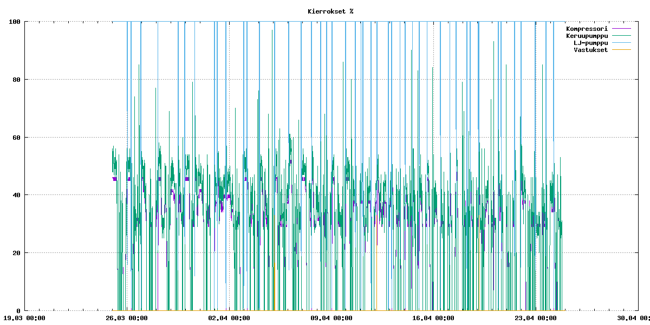Viewport: 650px width, 325px height.
Task: Click the chart title Kierrokset %
Action: tap(330, 11)
